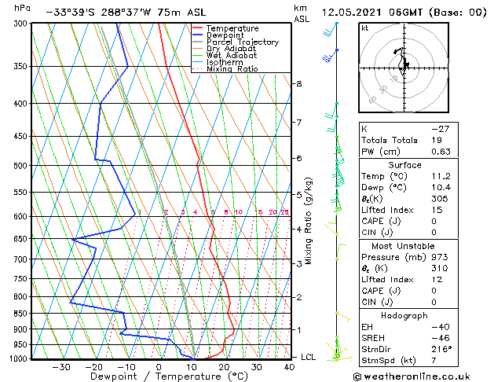This screenshot has width=494, height=382.
Task: Click the '-30' temperature axis label
Action: pos(60,368)
